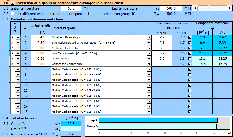Select the part number 8 cell

point(26,75)
